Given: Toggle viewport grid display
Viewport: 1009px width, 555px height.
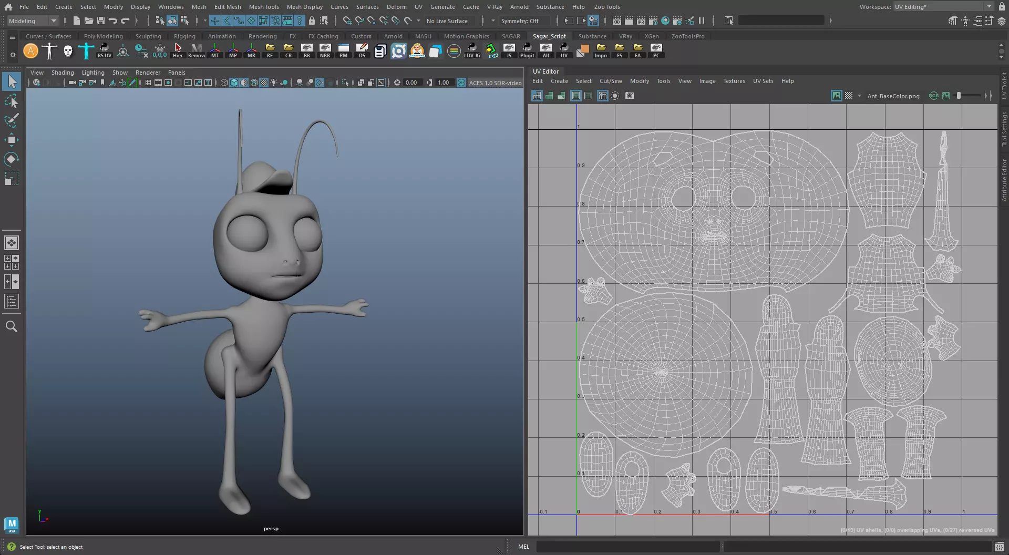Looking at the screenshot, I should (148, 83).
